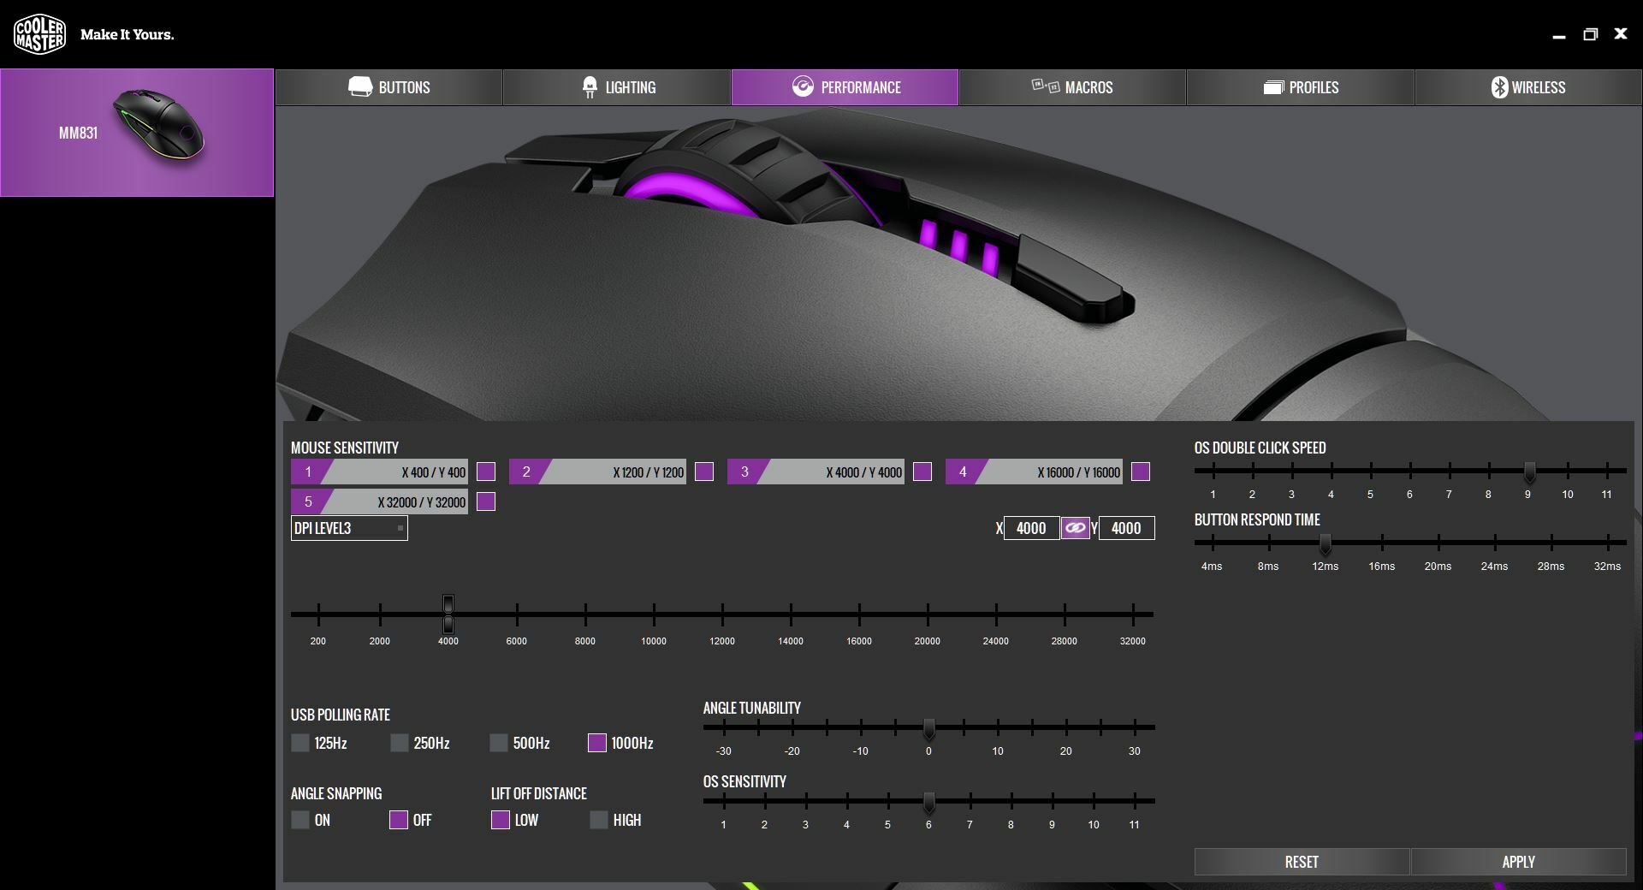Enable DPI level 5 checkbox
The width and height of the screenshot is (1643, 890).
(x=486, y=502)
